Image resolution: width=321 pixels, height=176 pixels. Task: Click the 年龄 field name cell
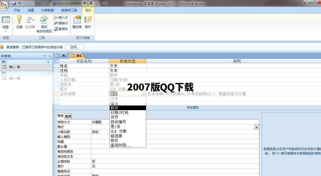pos(84,75)
